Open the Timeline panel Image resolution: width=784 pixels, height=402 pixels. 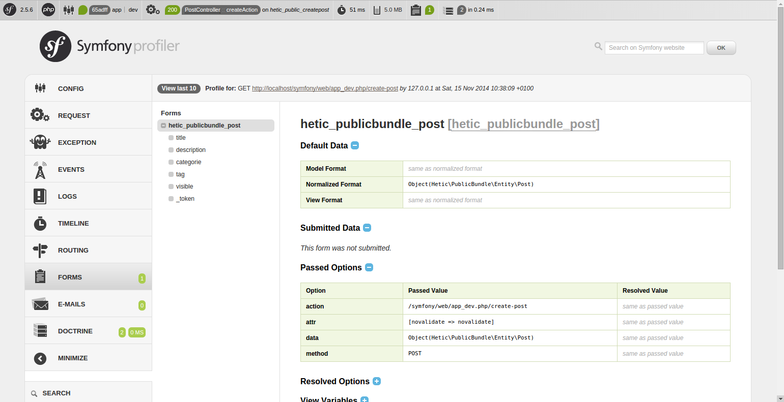pos(88,223)
